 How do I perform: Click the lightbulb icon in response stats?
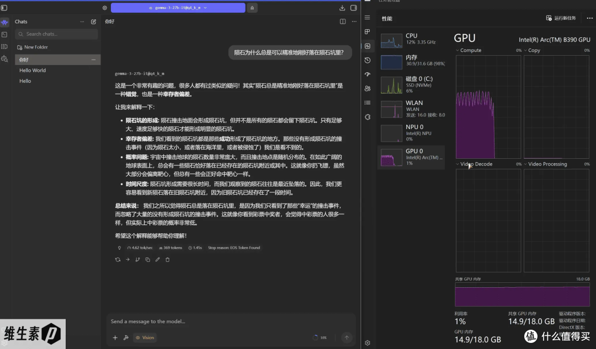click(x=119, y=248)
